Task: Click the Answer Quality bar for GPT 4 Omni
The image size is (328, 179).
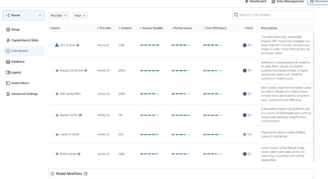Action: click(x=150, y=45)
